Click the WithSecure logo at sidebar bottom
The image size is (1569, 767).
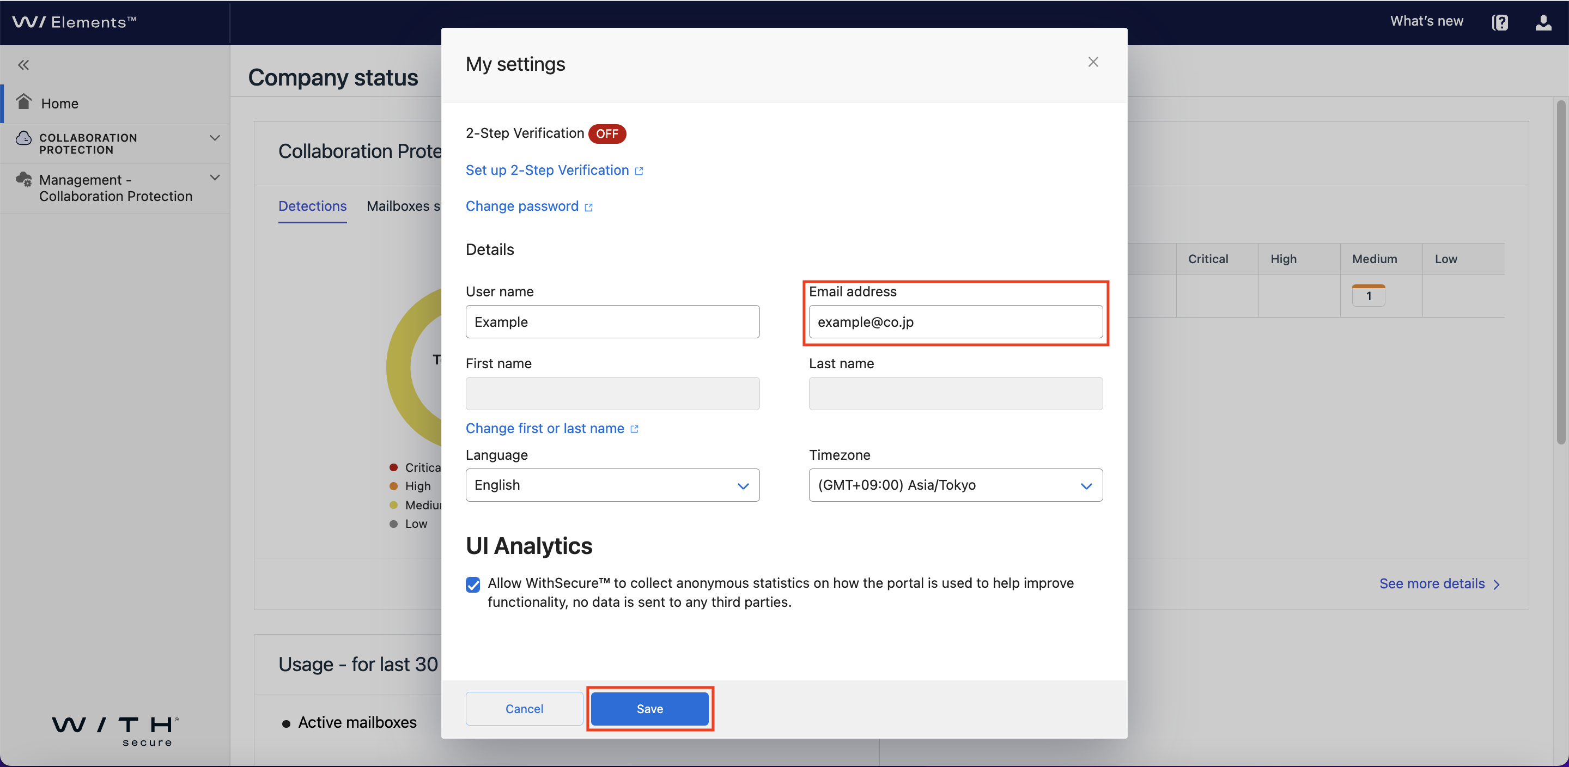tap(115, 731)
